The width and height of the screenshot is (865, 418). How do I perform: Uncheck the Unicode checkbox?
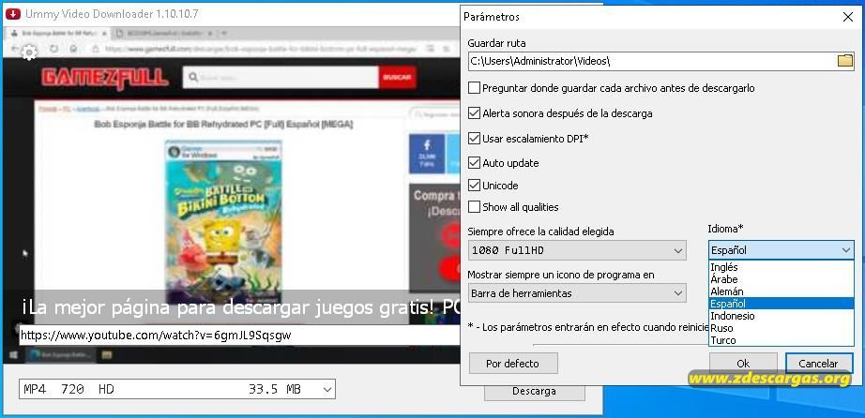[474, 186]
